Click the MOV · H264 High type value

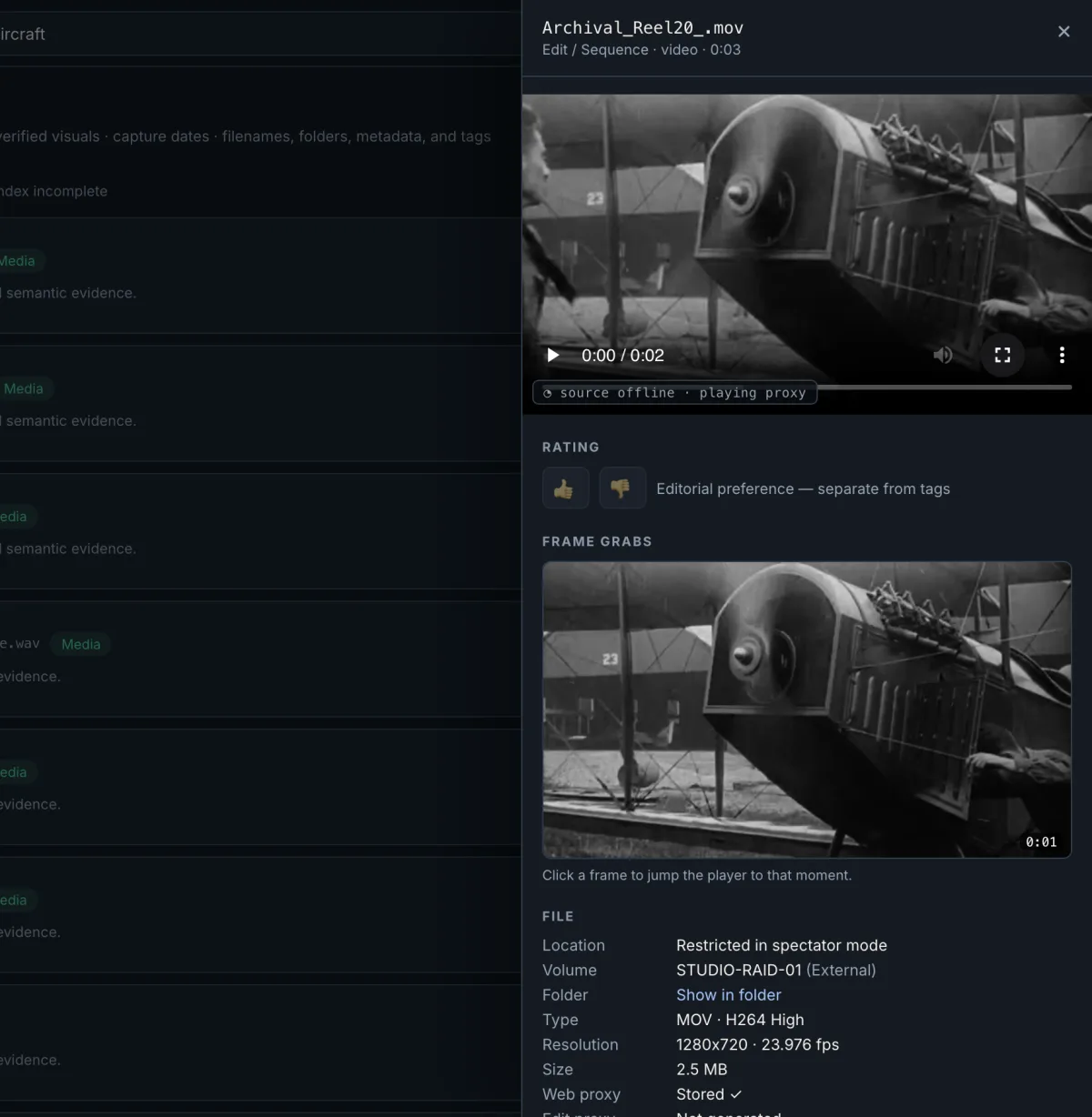coord(740,1020)
